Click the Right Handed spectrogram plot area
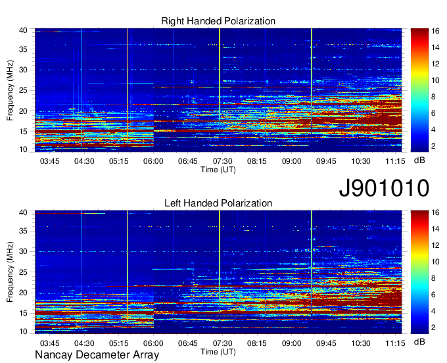The image size is (447, 363). (218, 90)
